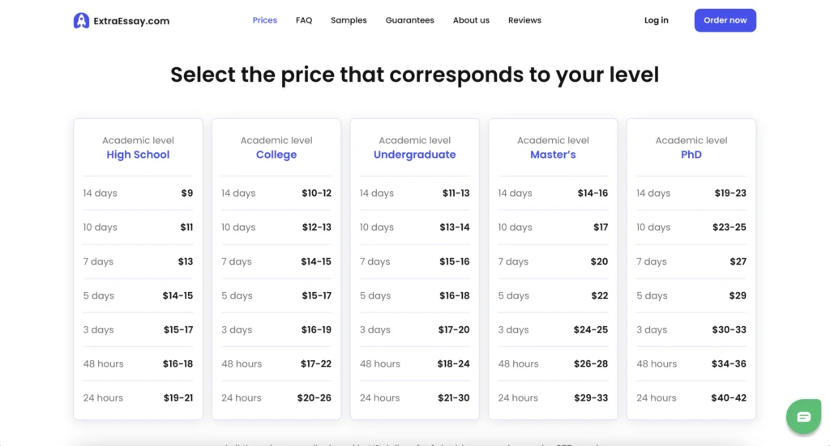The width and height of the screenshot is (830, 446).
Task: Open the Samples page
Action: pos(349,20)
